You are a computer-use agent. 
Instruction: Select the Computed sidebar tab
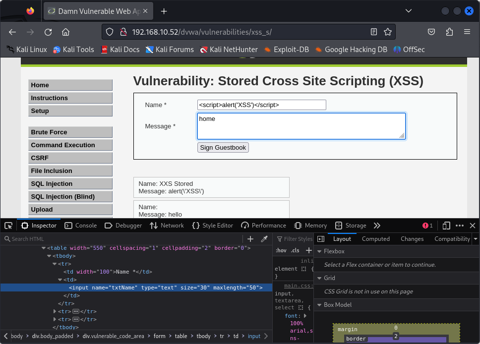[375, 239]
